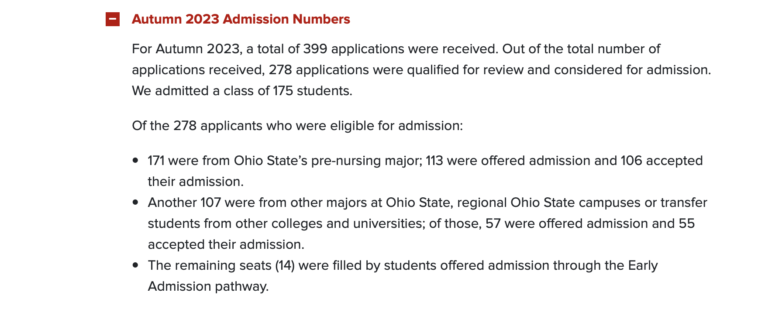Viewport: 765px width, 330px height.
Task: Click the bullet dot before "171 were from"
Action: click(135, 161)
